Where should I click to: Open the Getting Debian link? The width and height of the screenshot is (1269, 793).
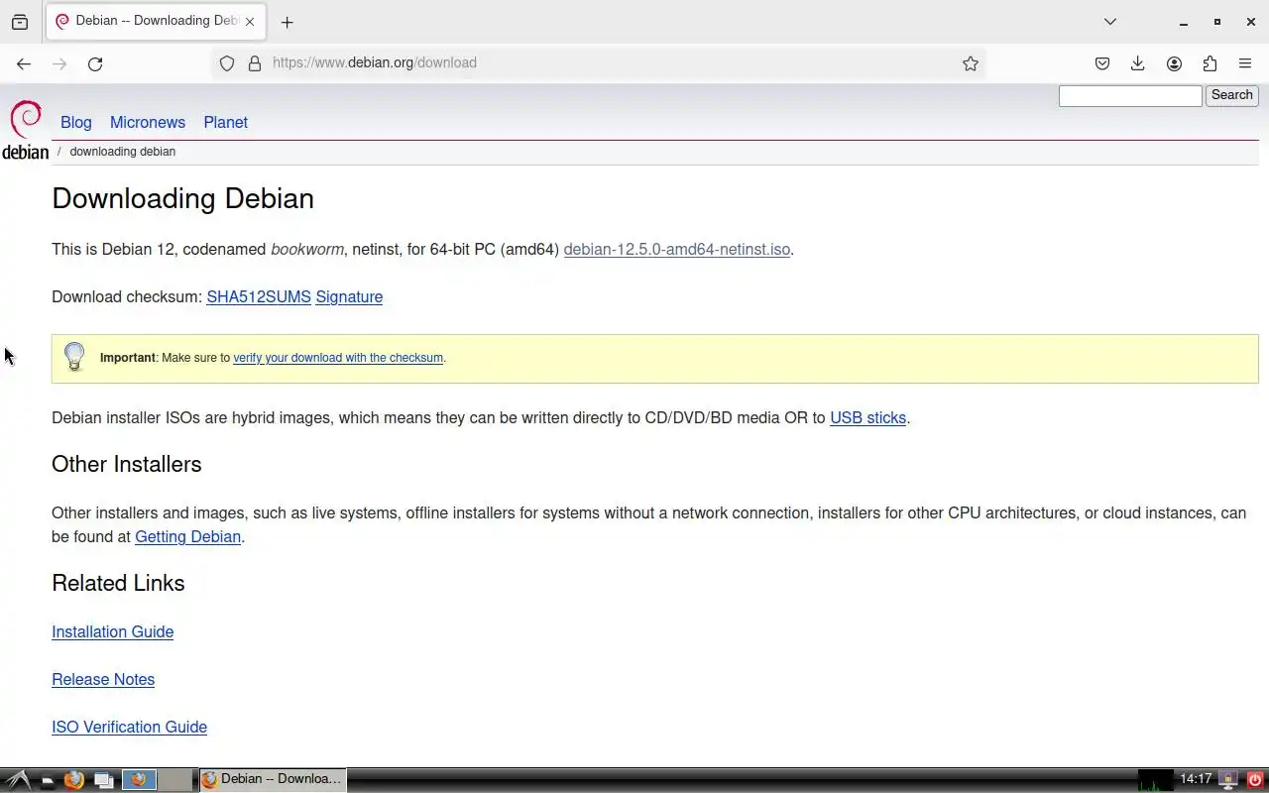coord(187,536)
